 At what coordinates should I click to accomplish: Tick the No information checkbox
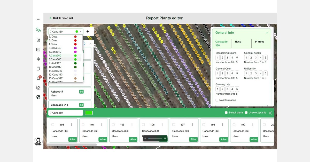pos(217,100)
